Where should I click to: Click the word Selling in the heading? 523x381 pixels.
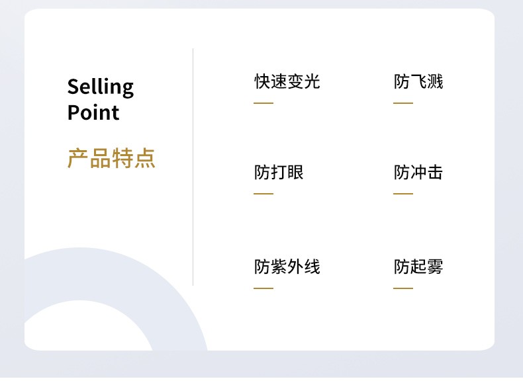[101, 87]
